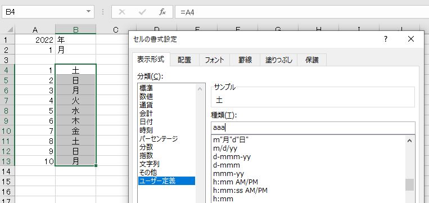The image size is (429, 203).
Task: Click cell B4 showing 土
Action: (76, 70)
